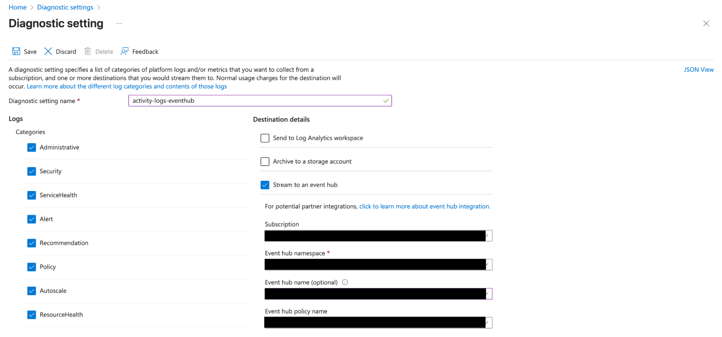The width and height of the screenshot is (722, 337).
Task: Open link about different log categories
Action: [x=127, y=86]
